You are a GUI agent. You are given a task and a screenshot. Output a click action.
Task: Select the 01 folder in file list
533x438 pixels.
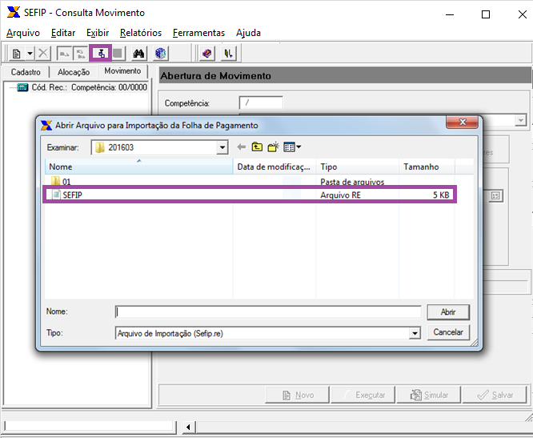61,181
